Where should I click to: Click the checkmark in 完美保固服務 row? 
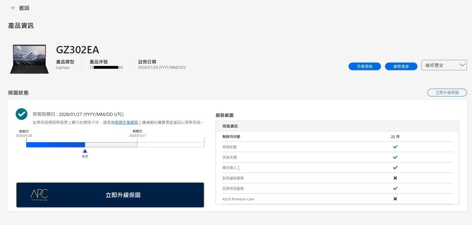[x=395, y=188]
